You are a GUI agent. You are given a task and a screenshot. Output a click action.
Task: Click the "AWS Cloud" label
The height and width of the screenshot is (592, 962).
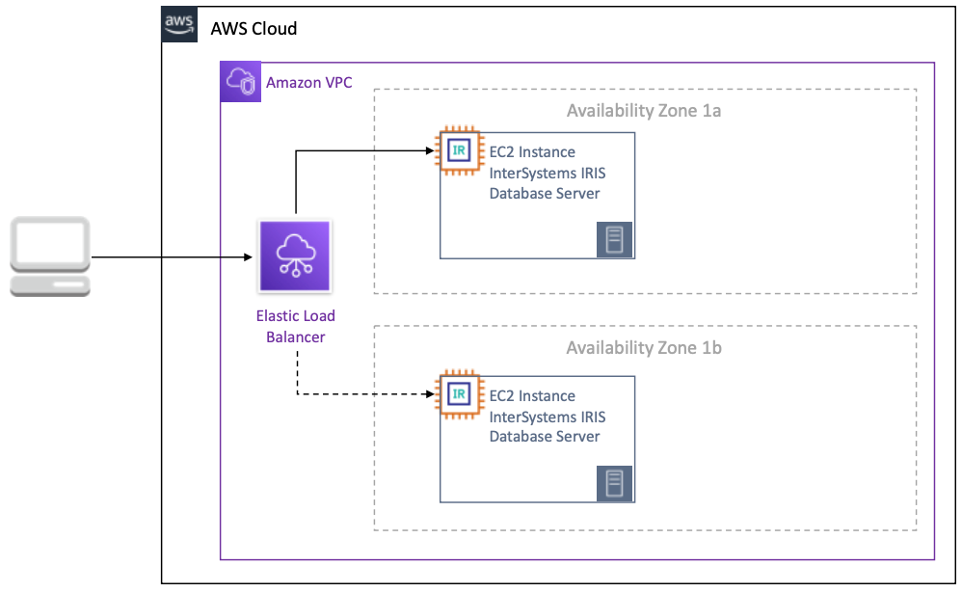pos(254,29)
